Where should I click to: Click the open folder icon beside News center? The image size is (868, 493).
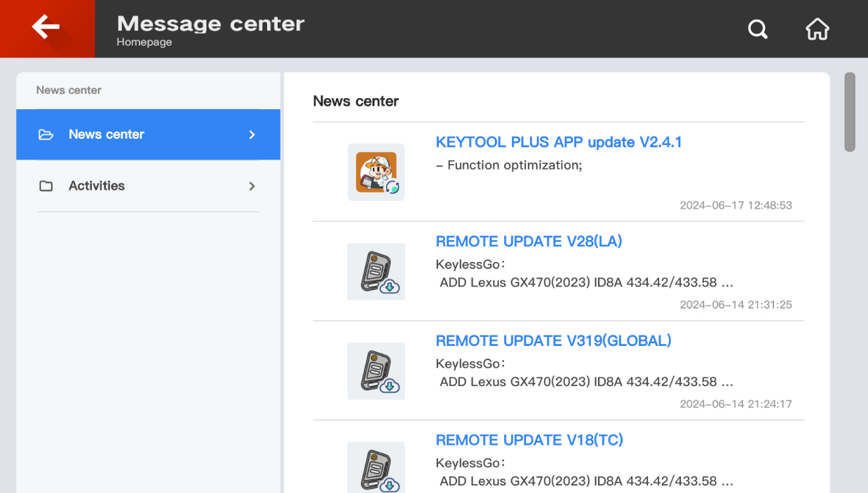(x=46, y=134)
